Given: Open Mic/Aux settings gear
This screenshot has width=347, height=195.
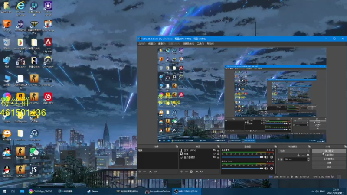Looking at the screenshot, I should [x=272, y=168].
